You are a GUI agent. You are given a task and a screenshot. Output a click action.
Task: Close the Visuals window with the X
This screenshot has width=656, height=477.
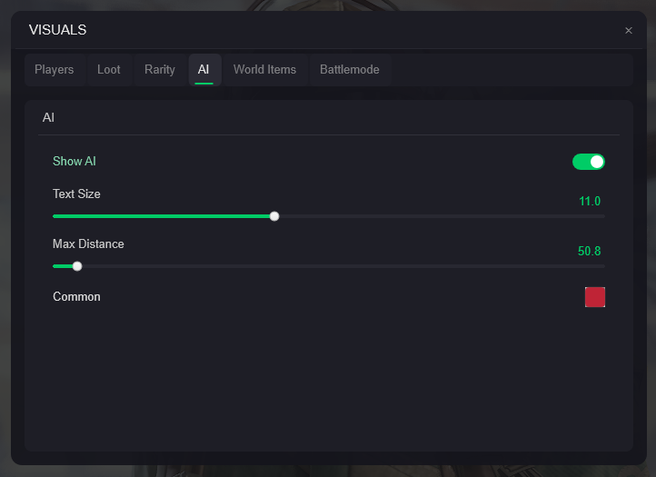point(628,31)
